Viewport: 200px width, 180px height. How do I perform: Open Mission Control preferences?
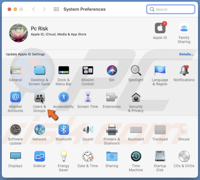[88, 71]
